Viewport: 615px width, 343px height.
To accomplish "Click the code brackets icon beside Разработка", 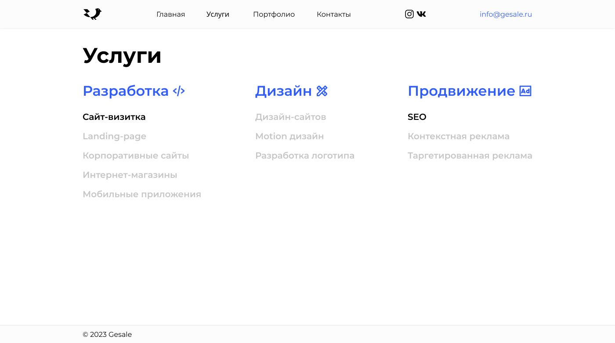I will coord(179,91).
